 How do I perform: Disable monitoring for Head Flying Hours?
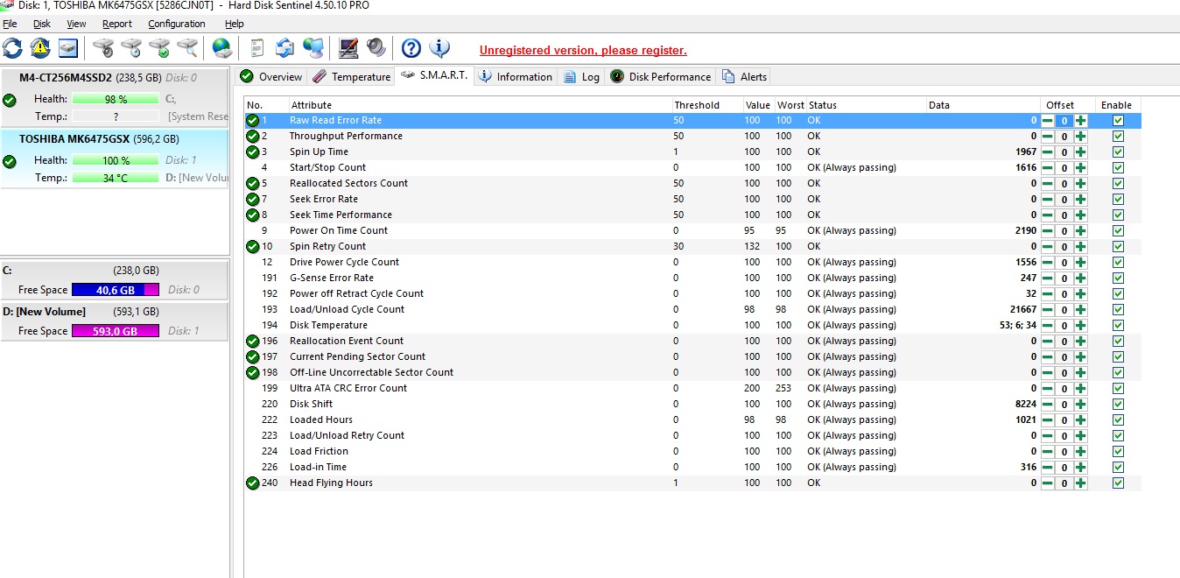click(x=1118, y=483)
